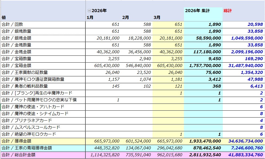Select the 値 header cell
This screenshot has height=159, width=265.
click(4, 18)
